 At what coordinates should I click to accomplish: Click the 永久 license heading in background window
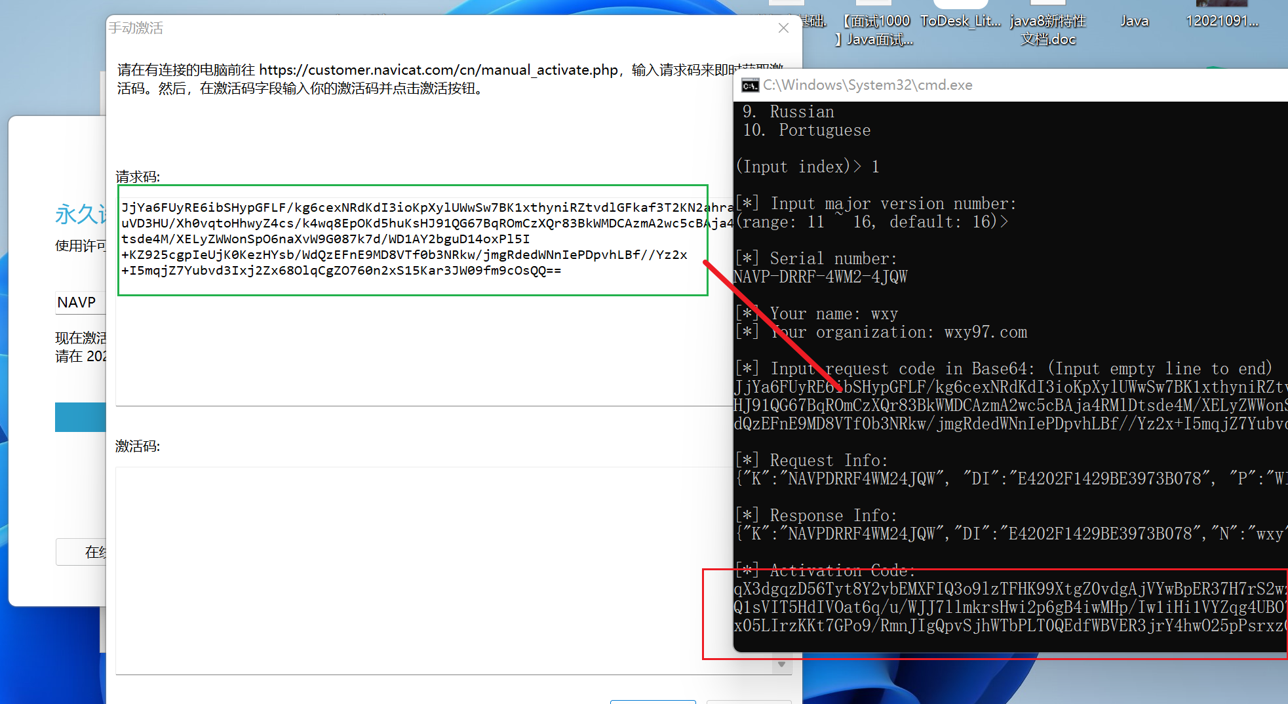(79, 214)
